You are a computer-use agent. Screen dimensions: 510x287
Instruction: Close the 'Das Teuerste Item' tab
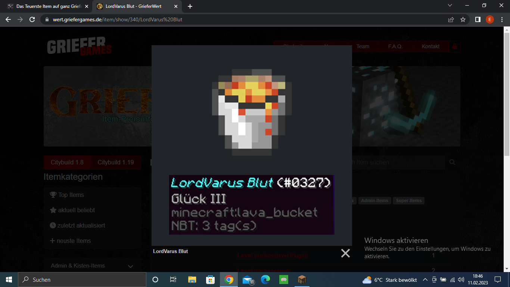pos(86,6)
